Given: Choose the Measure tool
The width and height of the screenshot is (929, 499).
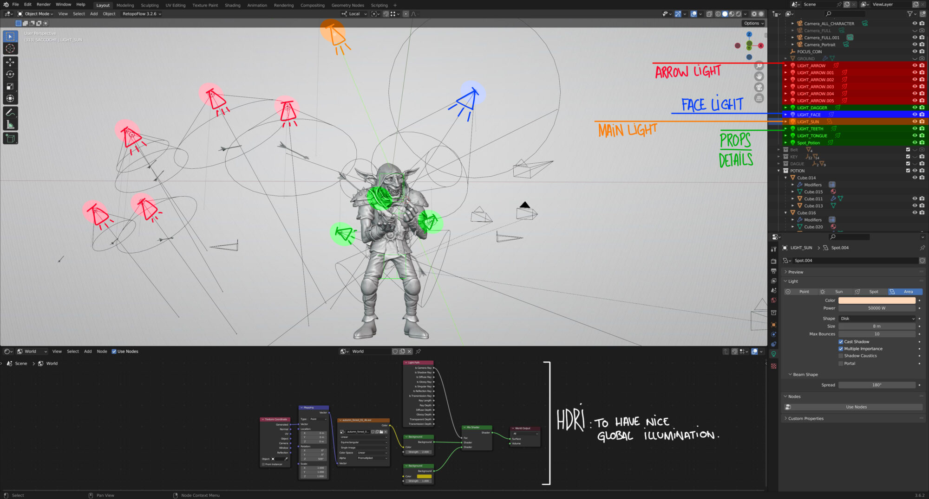Looking at the screenshot, I should click(10, 124).
